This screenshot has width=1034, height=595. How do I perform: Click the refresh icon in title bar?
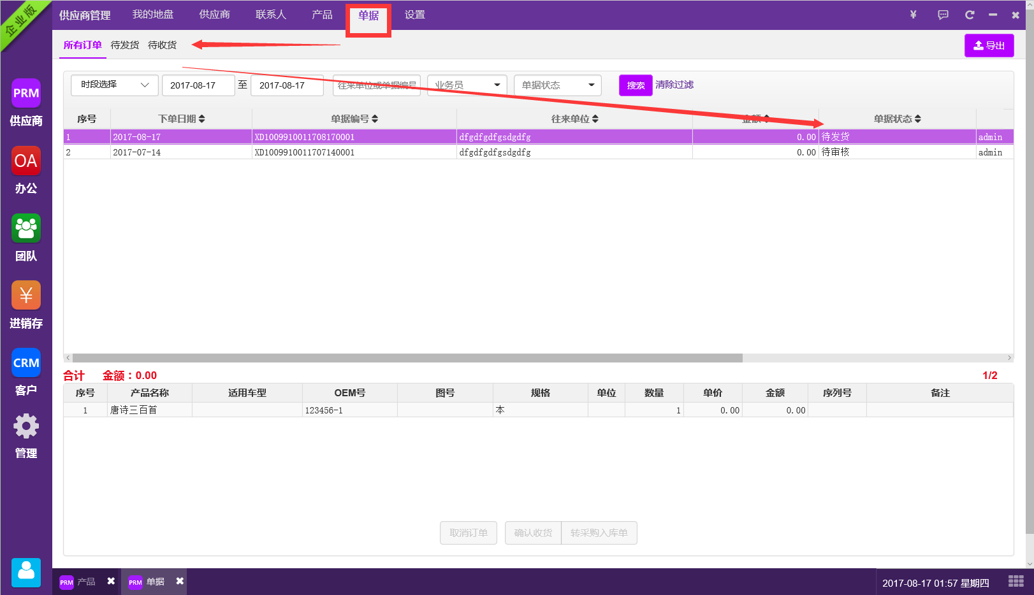point(970,15)
